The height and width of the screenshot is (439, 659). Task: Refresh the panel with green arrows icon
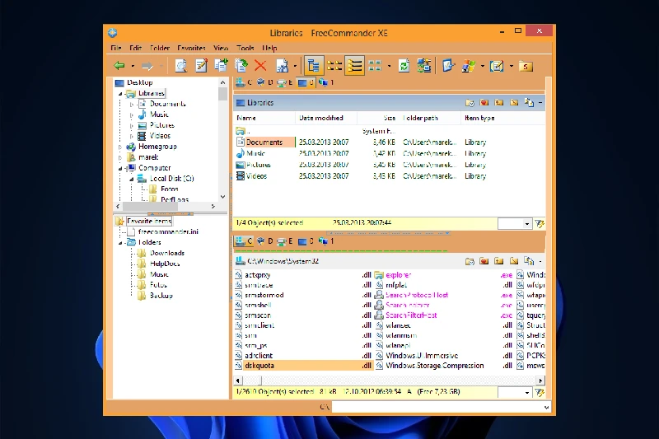[x=404, y=66]
